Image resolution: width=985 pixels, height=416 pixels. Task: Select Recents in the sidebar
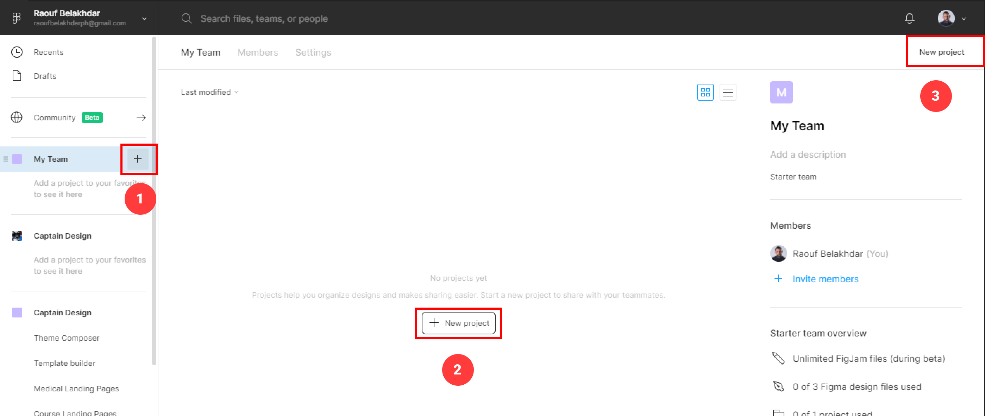pos(48,52)
